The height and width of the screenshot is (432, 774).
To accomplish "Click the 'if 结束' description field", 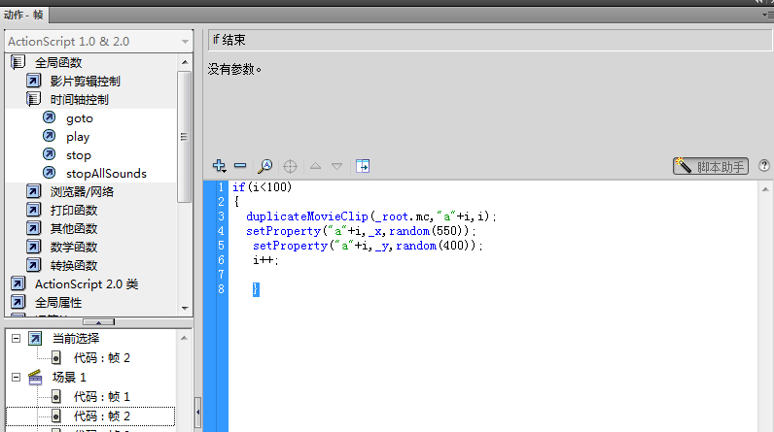I will pos(490,40).
